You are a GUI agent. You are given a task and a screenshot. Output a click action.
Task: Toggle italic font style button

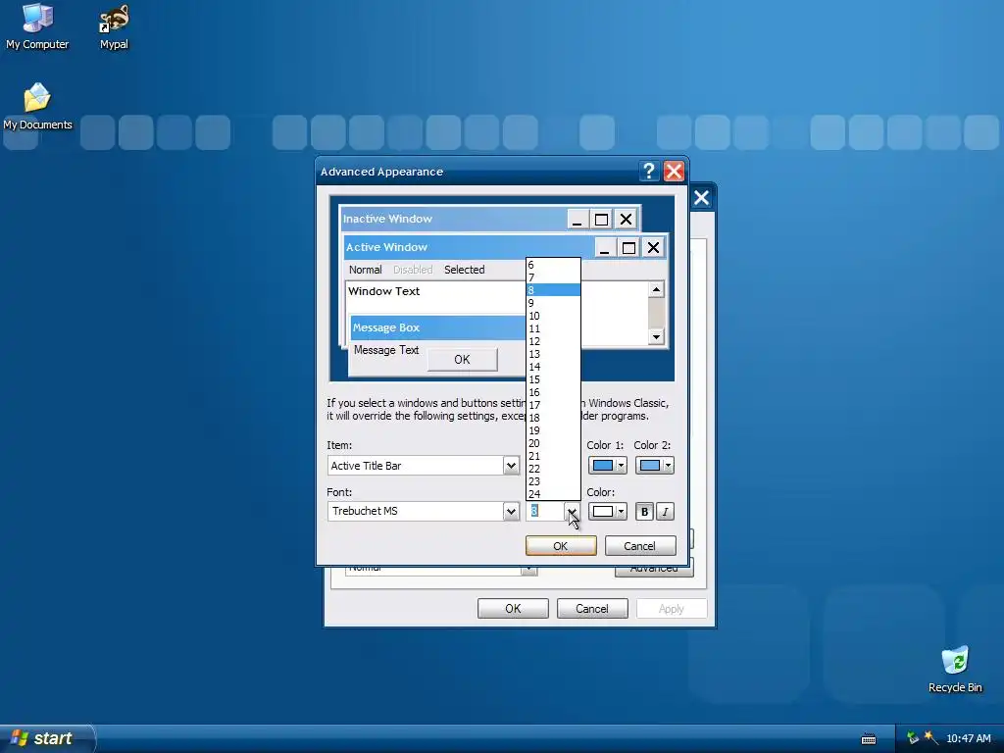point(666,512)
